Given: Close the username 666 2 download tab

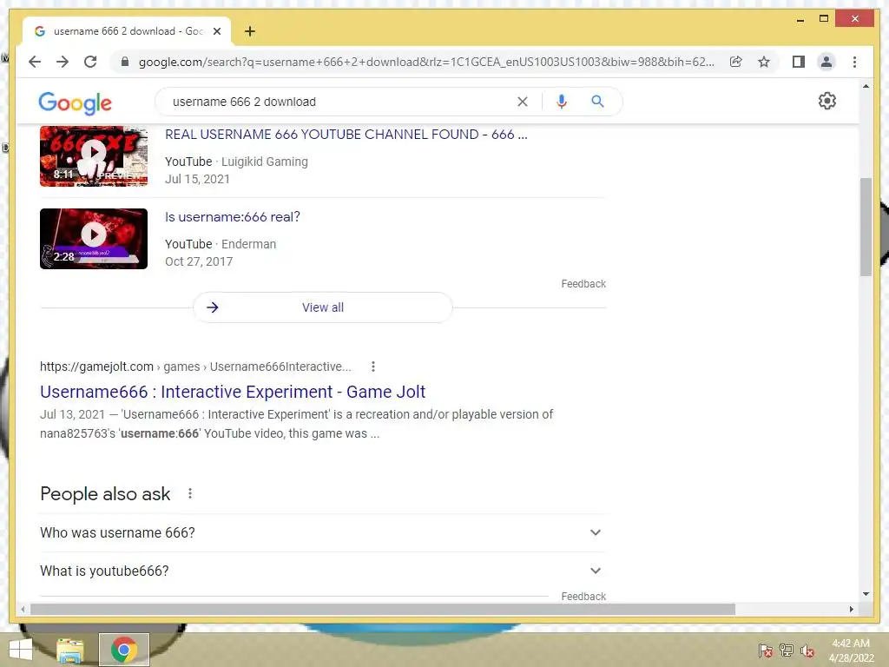Looking at the screenshot, I should click(x=217, y=31).
